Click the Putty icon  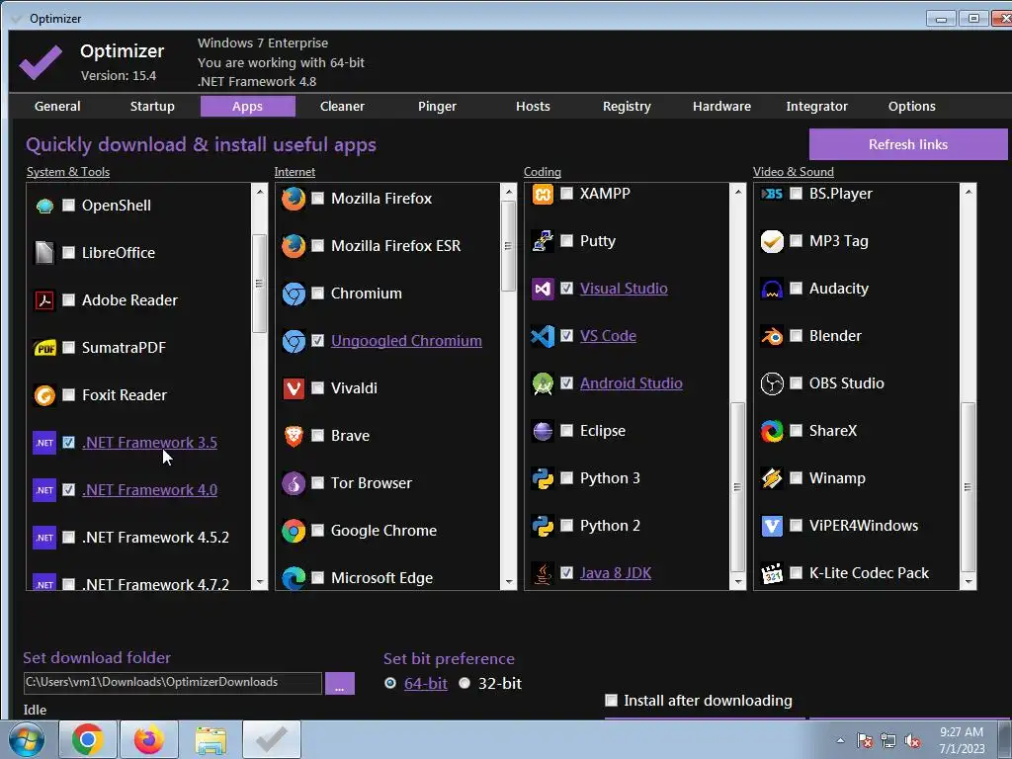click(543, 241)
